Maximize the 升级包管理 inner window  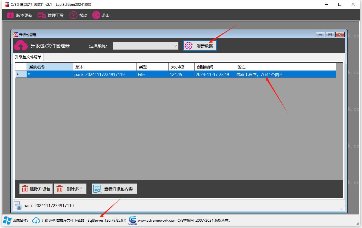[x=330, y=35]
